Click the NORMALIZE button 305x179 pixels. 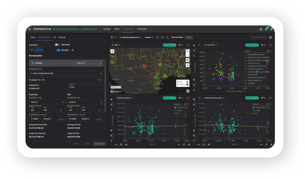(99, 144)
